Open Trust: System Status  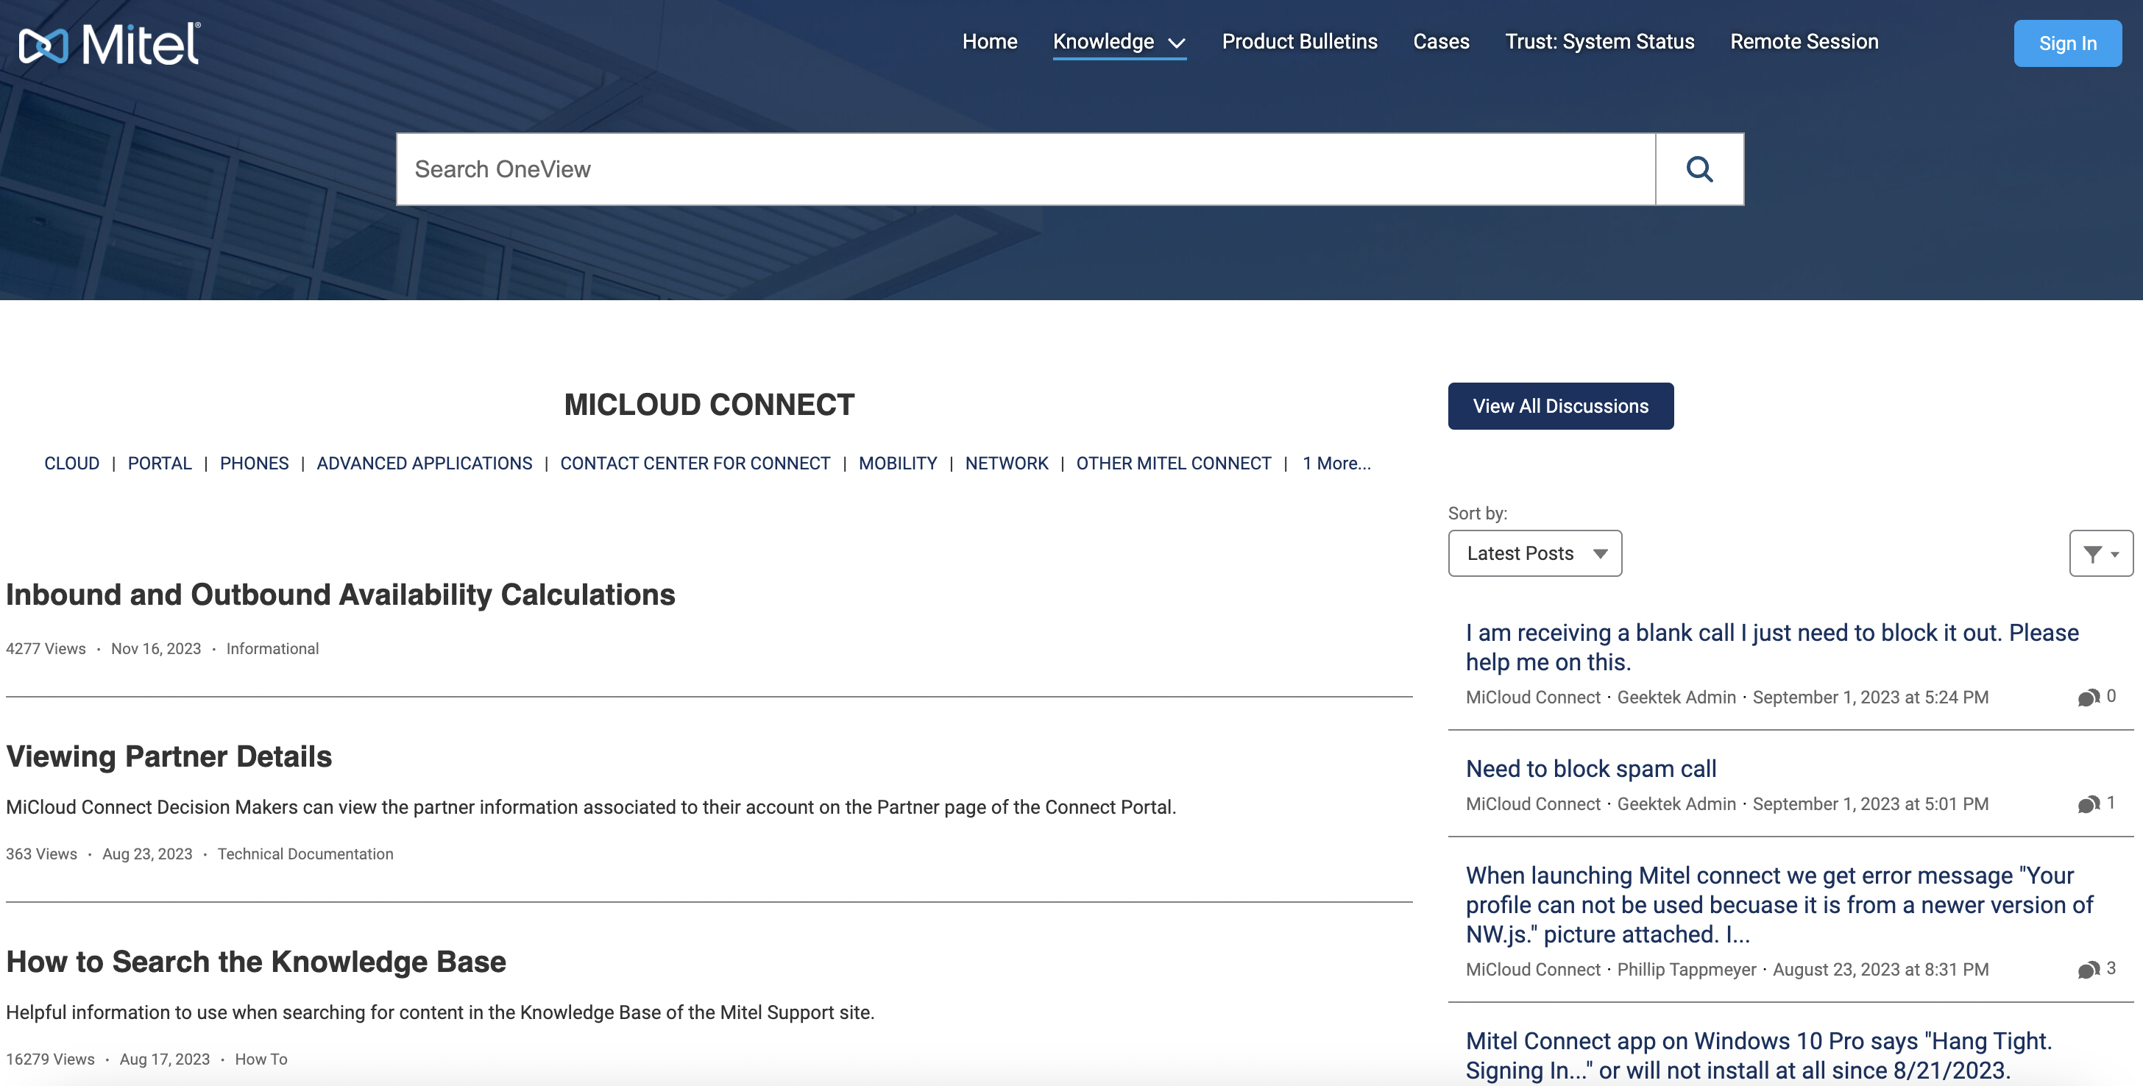click(x=1599, y=42)
